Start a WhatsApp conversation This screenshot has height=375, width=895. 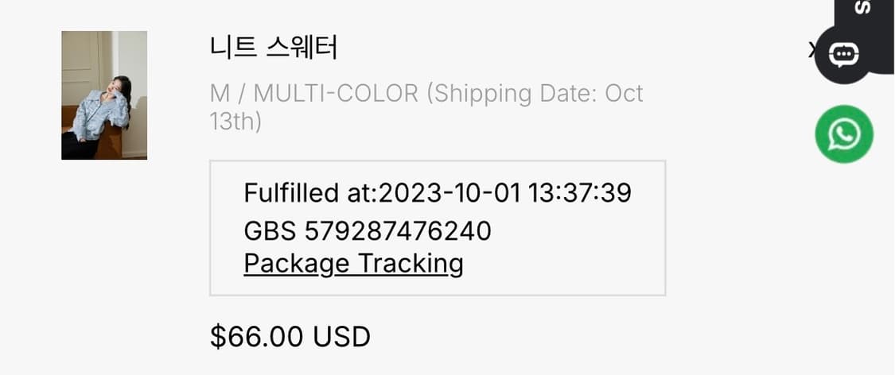point(843,134)
